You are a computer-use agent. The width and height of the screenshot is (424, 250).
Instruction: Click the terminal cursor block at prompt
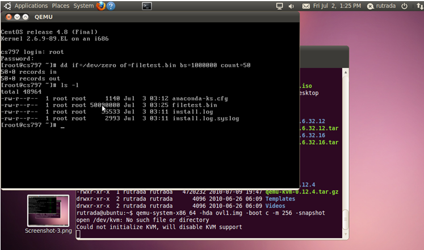(x=78, y=234)
